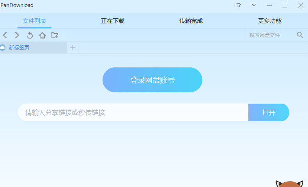Go back using the left arrow icon
The image size is (308, 187).
(5, 35)
